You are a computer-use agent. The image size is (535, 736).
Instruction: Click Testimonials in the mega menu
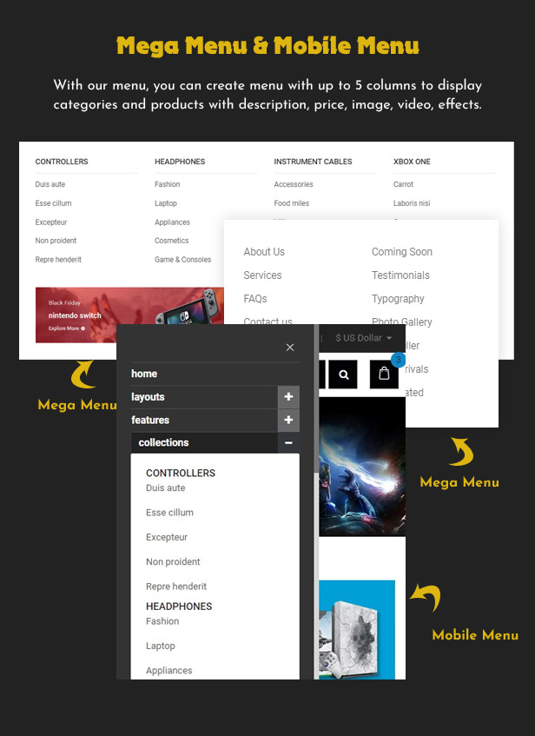point(400,275)
